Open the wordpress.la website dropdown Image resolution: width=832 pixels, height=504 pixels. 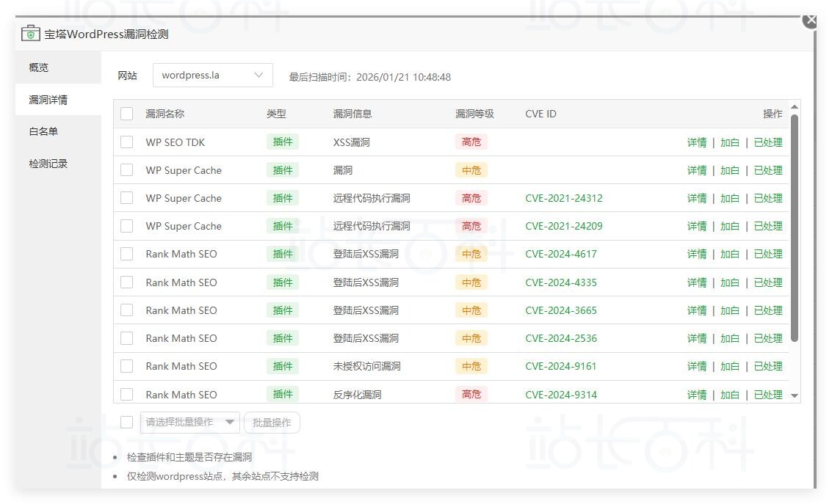pyautogui.click(x=212, y=76)
